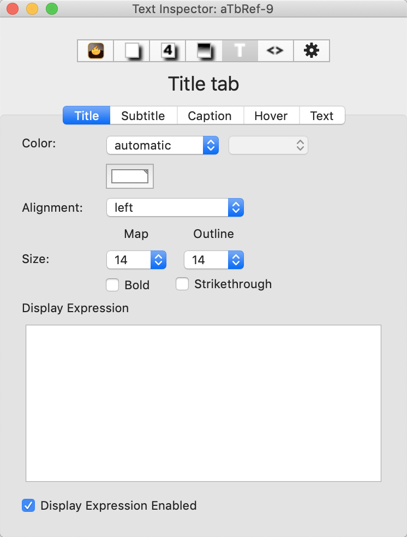Disable Display Expression Enabled

(28, 505)
